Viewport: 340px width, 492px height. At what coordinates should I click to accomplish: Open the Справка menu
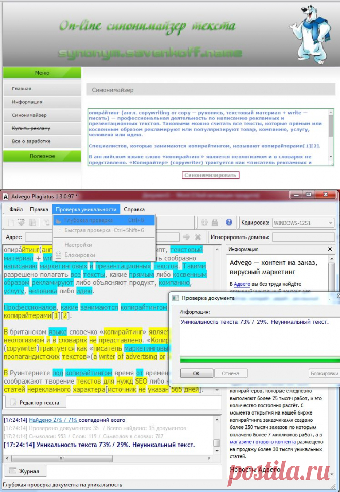click(134, 209)
